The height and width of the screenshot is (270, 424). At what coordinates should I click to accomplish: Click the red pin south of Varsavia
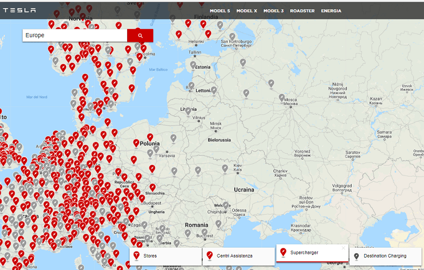click(x=152, y=169)
